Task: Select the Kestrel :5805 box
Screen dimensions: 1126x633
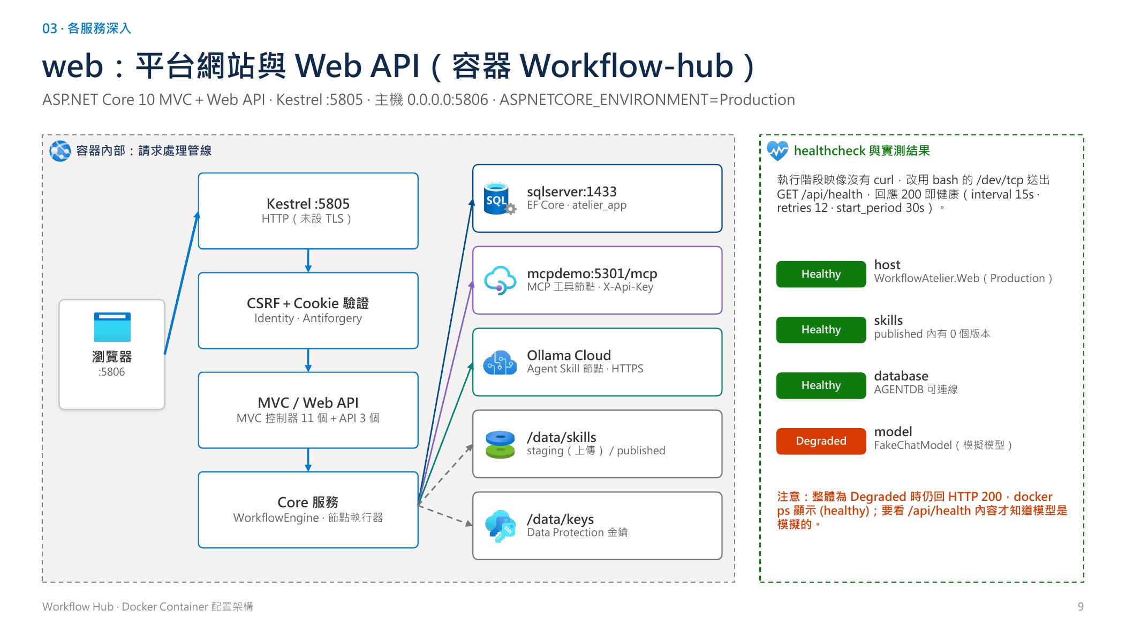Action: [308, 211]
